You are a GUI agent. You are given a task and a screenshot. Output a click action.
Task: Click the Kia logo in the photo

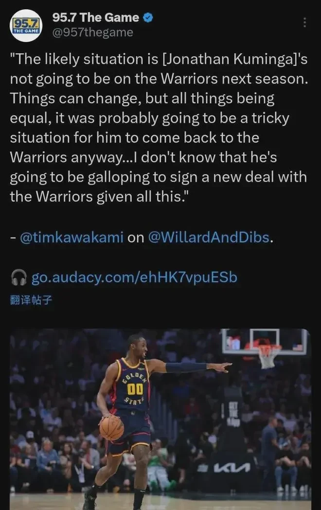click(232, 468)
